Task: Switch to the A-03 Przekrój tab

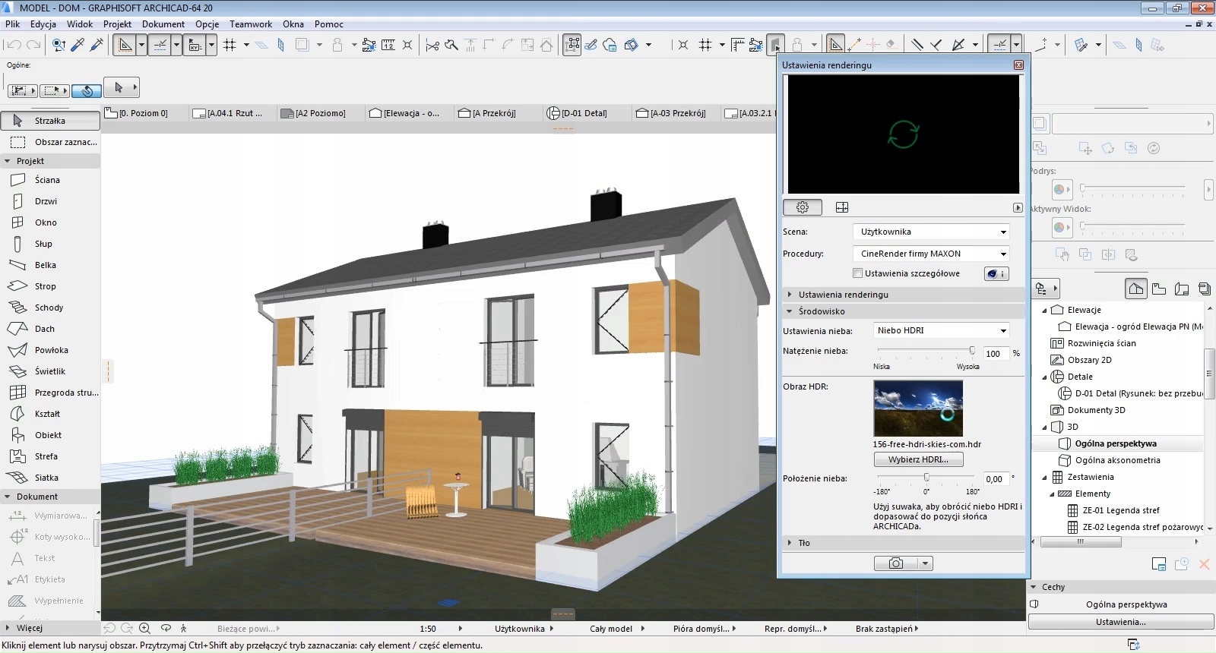Action: click(676, 113)
